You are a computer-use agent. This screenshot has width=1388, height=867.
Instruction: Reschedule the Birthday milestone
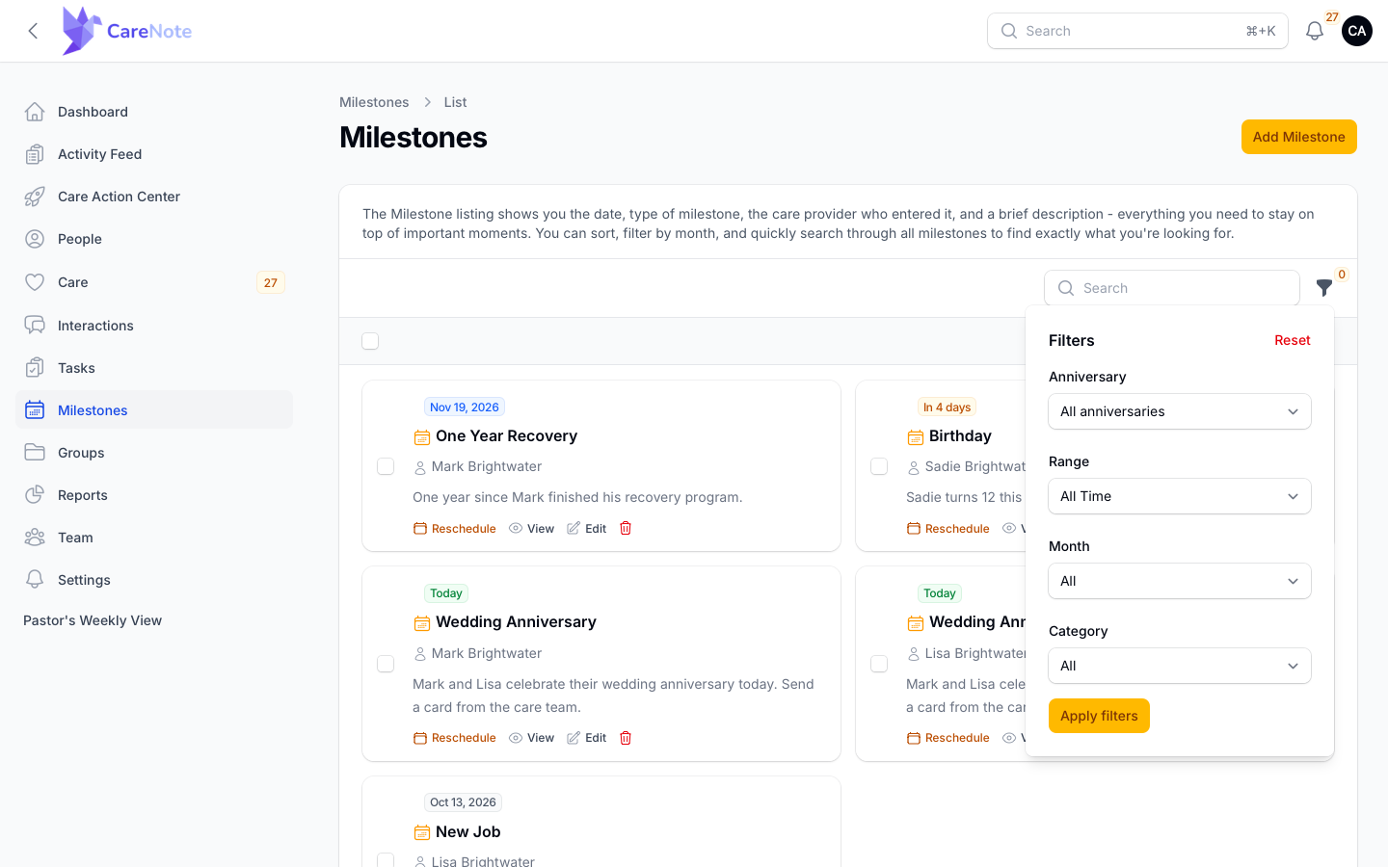point(948,528)
